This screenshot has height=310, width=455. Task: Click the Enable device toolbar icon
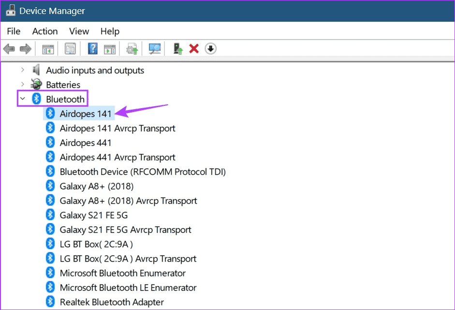[x=177, y=49]
